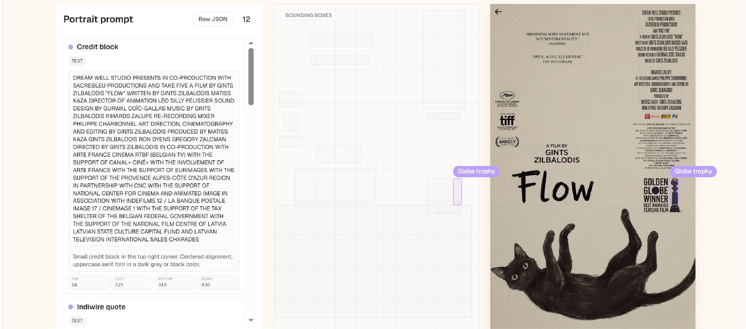This screenshot has width=746, height=329.
Task: Click 'A FILM BY GINTS ZILBALODIS' text on poster
Action: coord(557,154)
